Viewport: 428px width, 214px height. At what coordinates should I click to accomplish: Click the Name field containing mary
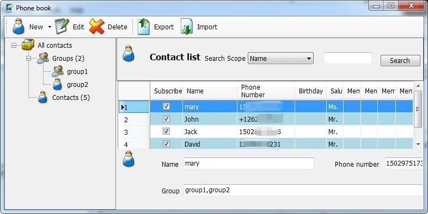click(249, 163)
